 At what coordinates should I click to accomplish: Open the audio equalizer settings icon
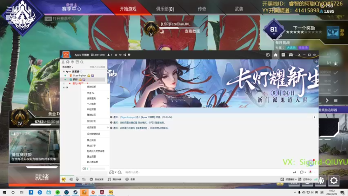(x=84, y=179)
